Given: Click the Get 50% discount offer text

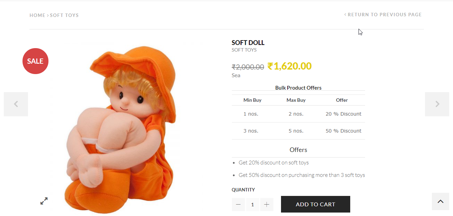Looking at the screenshot, I should 302,175.
